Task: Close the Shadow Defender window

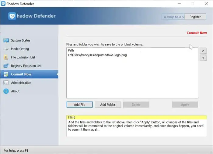Action: [206, 4]
